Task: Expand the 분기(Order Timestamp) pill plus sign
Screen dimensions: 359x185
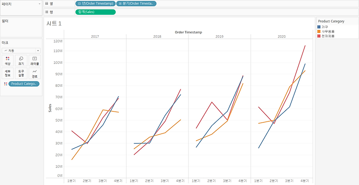Action: pyautogui.click(x=120, y=3)
